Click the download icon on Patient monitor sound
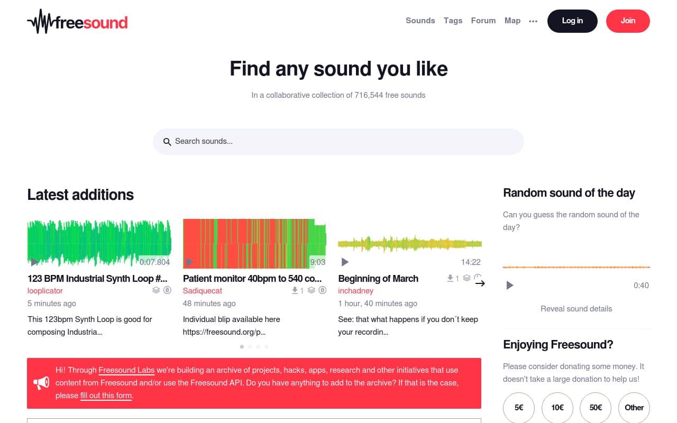Screen dimensions: 677x423 (x=294, y=290)
